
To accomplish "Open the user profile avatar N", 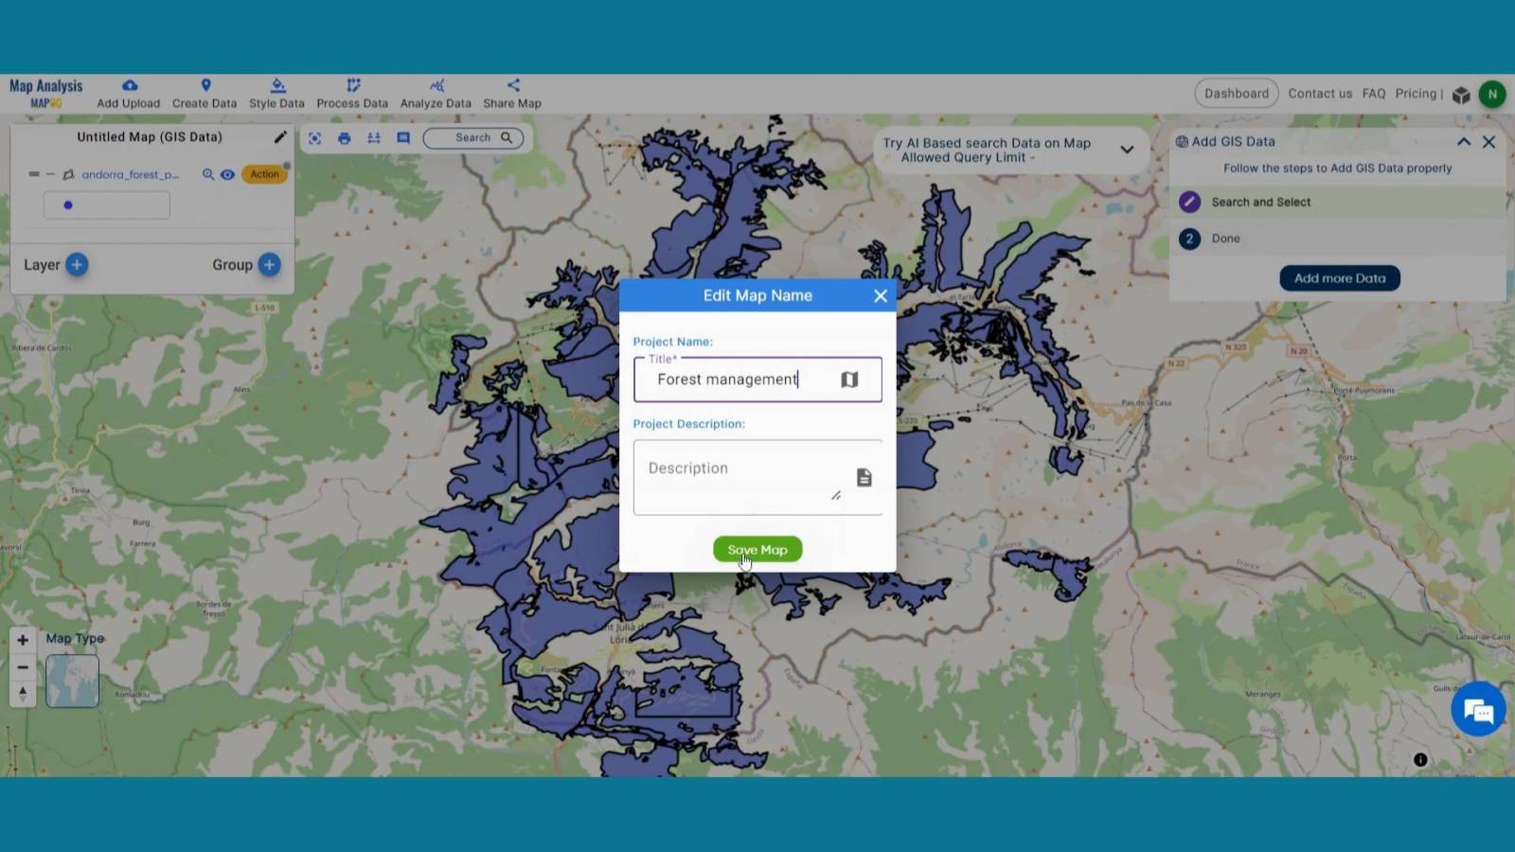I will (1492, 94).
